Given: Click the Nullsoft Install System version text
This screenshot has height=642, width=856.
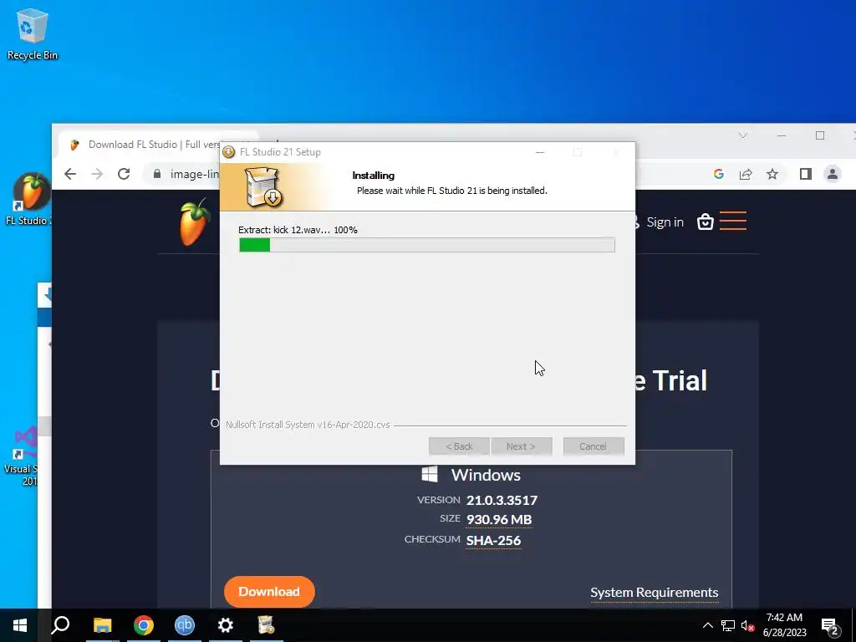Looking at the screenshot, I should 308,424.
